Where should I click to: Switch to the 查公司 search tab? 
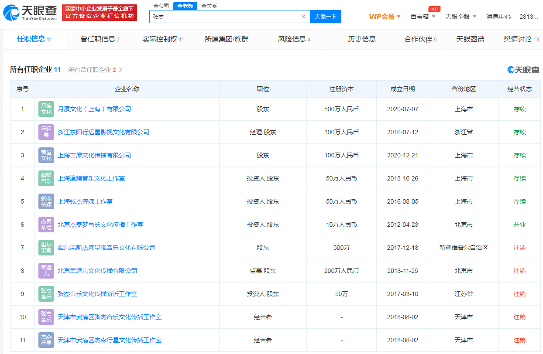pyautogui.click(x=161, y=6)
